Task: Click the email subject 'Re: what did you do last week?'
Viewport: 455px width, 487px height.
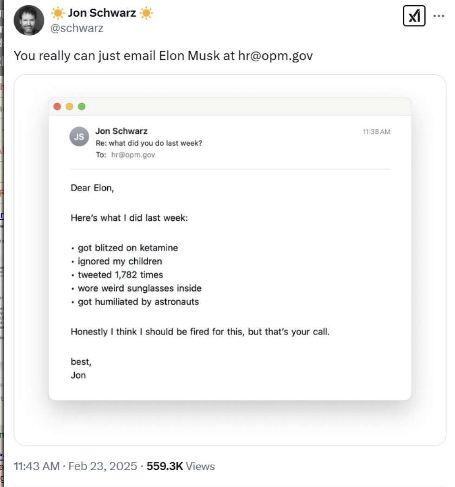Action: click(x=149, y=143)
